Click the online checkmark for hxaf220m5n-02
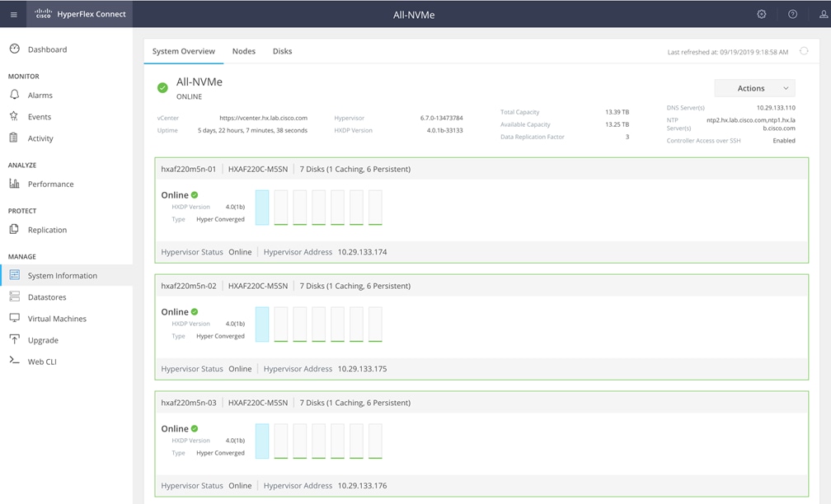831x504 pixels. (195, 312)
